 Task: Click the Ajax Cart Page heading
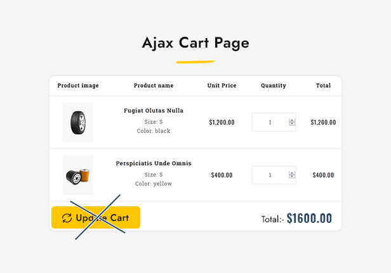pos(195,43)
